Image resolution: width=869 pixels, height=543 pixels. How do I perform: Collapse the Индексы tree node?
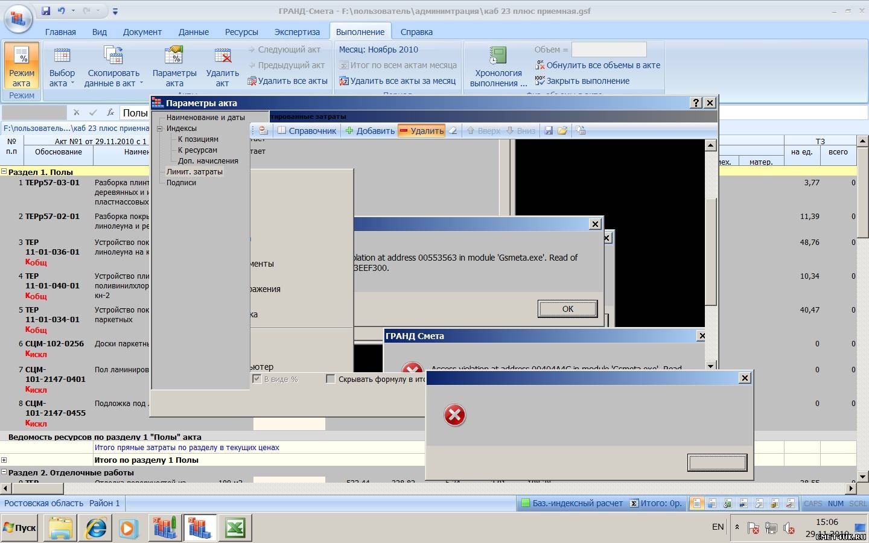[x=160, y=129]
